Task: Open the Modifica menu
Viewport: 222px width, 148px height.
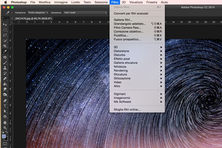Action: [45, 2]
